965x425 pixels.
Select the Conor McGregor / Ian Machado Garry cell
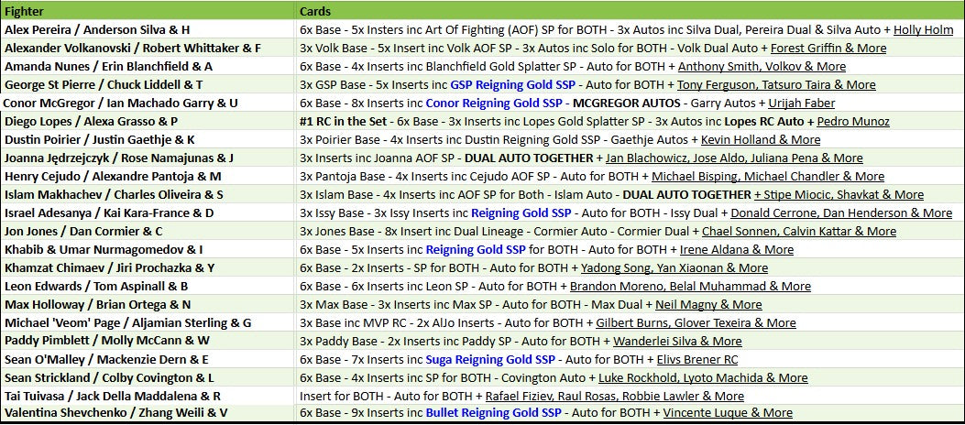pos(121,103)
